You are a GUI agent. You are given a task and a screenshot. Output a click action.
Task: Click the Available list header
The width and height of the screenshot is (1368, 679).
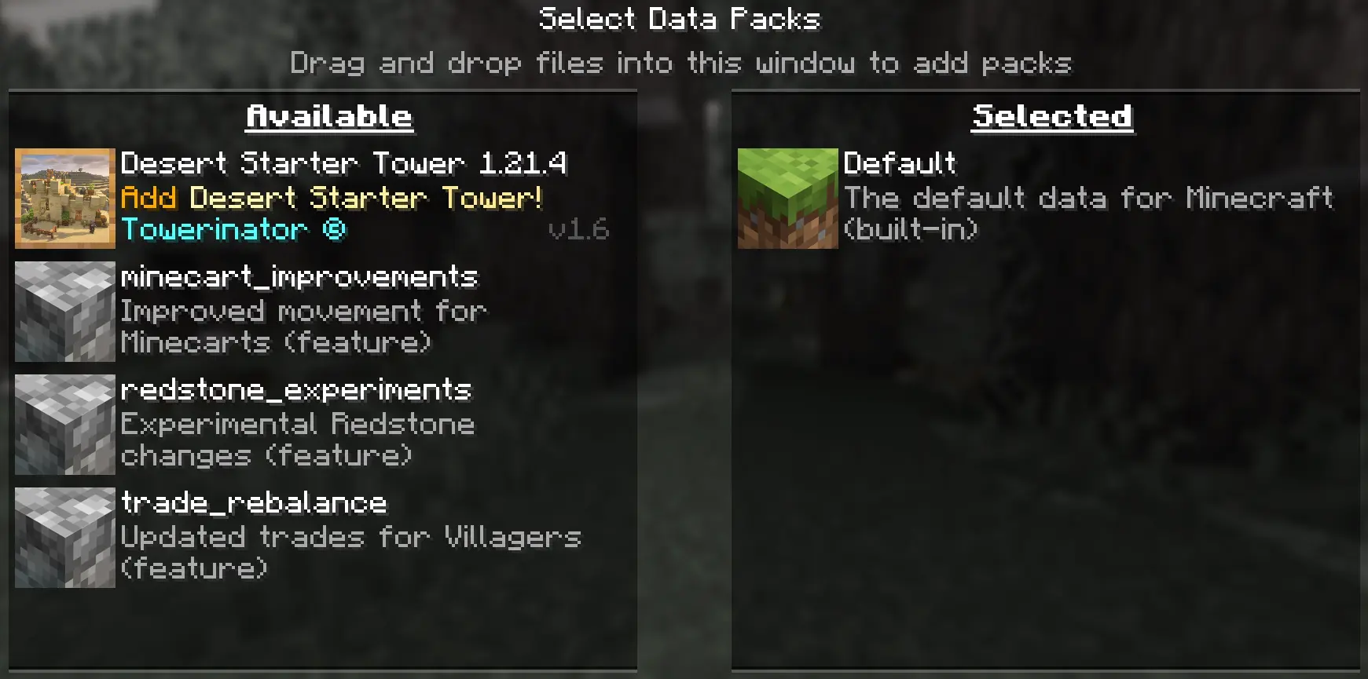(x=329, y=117)
